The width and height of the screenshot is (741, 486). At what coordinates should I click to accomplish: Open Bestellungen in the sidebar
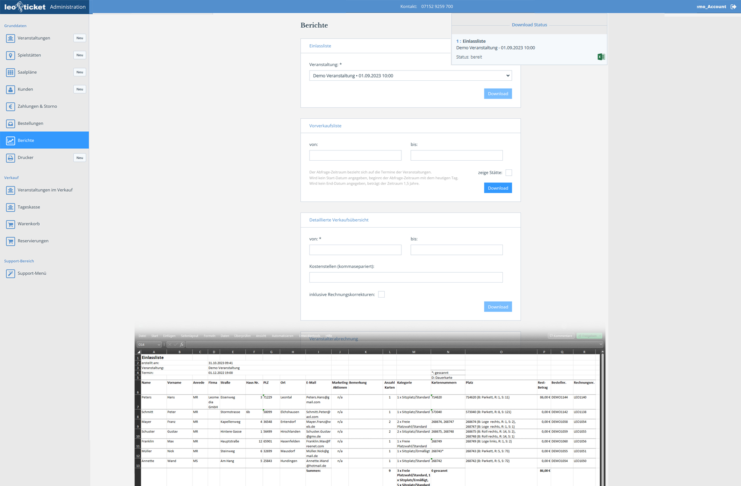point(31,123)
